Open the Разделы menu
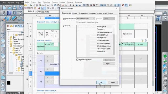The image size is (168, 94). (x=70, y=2)
